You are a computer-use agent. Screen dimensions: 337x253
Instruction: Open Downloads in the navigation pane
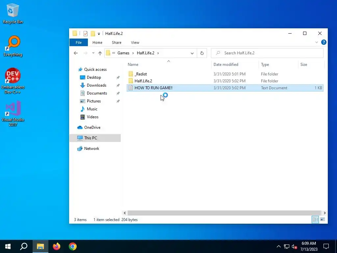coord(96,85)
